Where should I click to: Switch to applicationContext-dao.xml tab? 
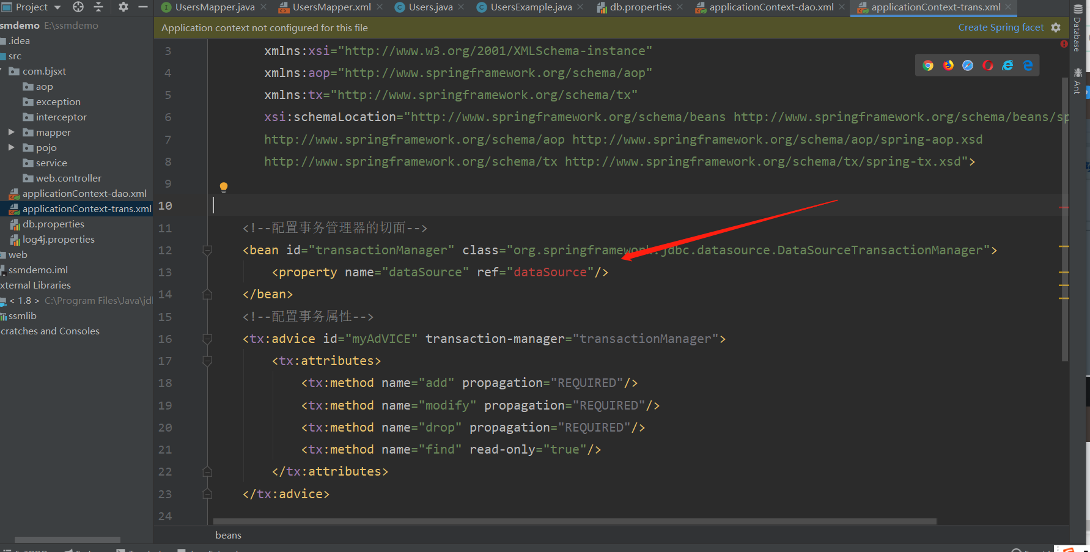(770, 7)
